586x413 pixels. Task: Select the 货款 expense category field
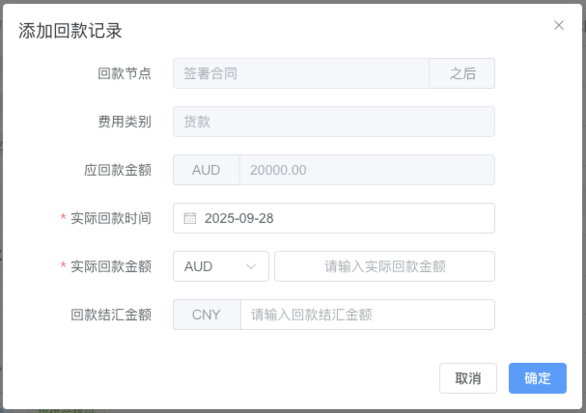coord(333,122)
